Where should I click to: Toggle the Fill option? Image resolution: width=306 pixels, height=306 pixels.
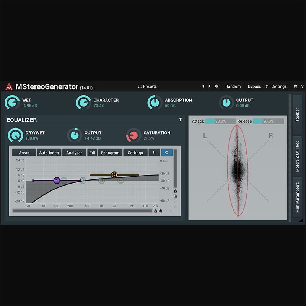92,153
